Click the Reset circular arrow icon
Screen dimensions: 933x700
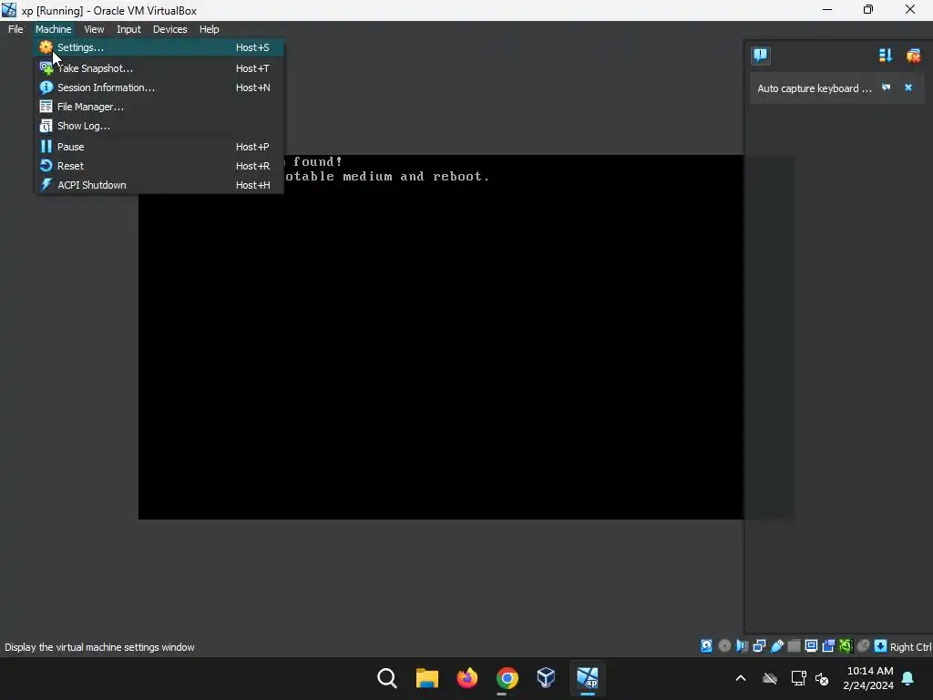point(46,166)
